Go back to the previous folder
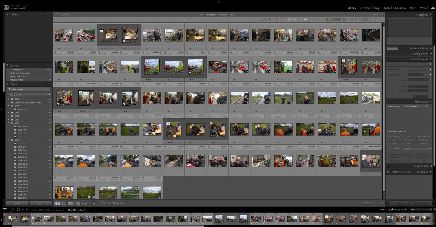The image size is (436, 227). [x=23, y=210]
